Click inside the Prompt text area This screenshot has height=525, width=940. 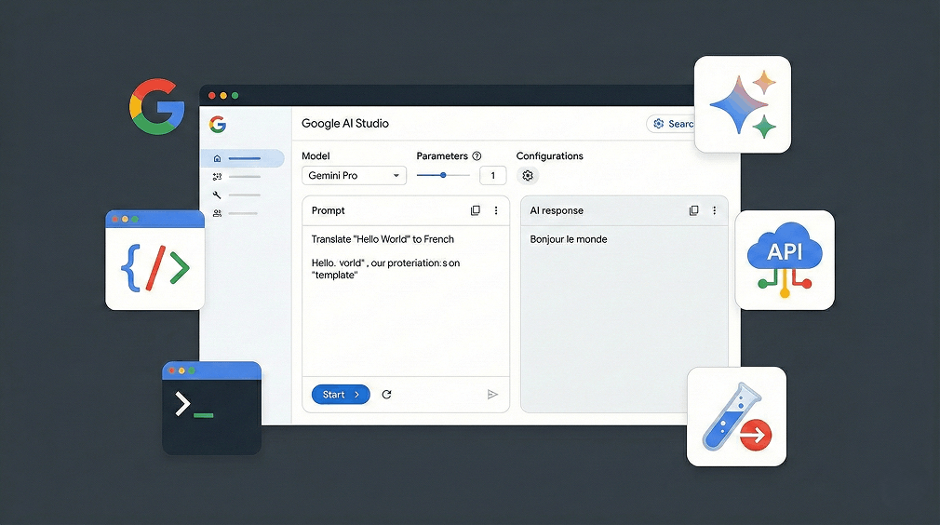click(x=406, y=301)
